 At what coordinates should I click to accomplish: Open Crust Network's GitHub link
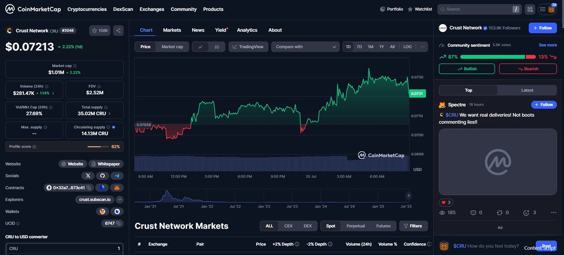click(x=102, y=176)
